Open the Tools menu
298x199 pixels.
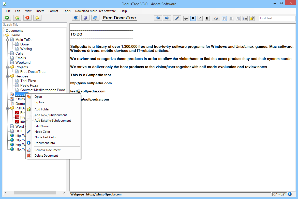[x=67, y=11]
